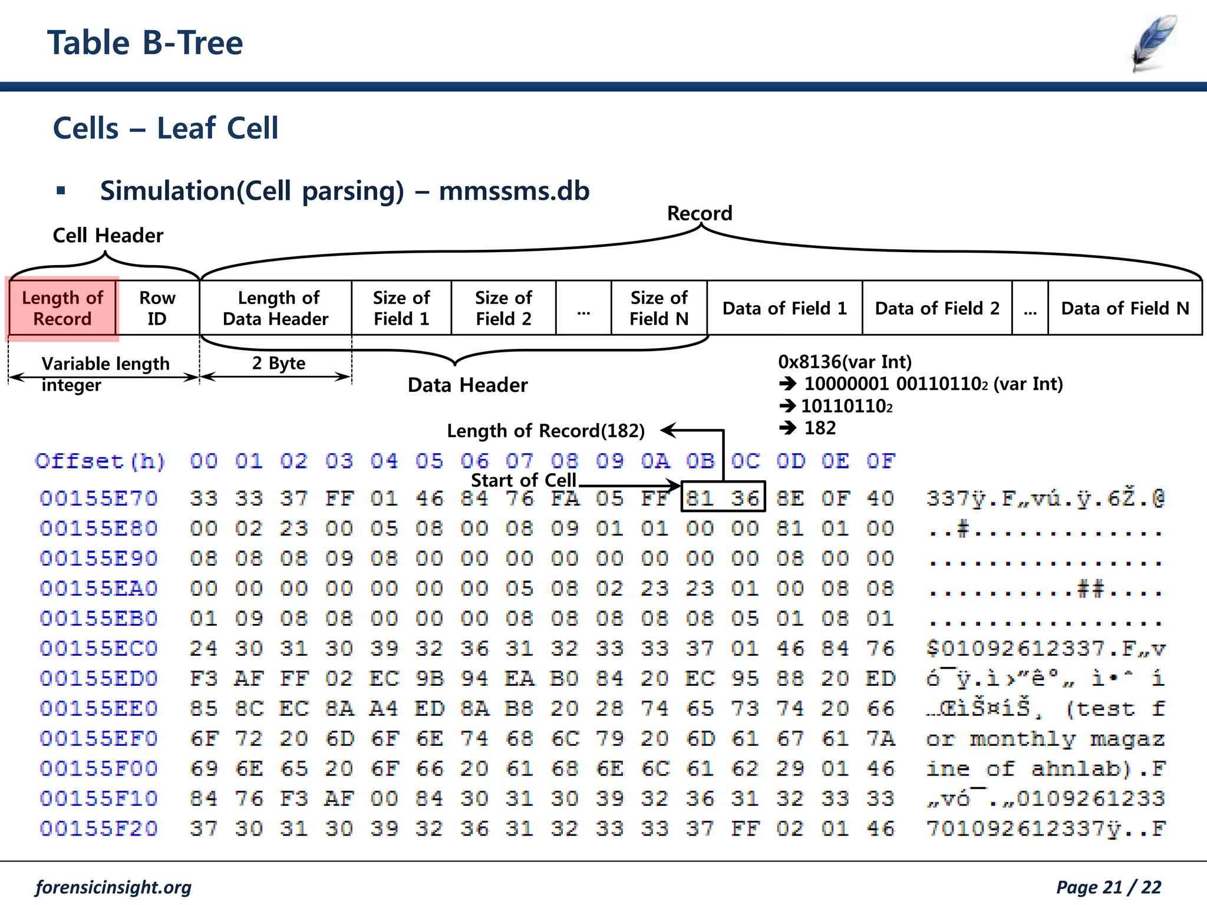Click the '701092612337ÿ..F' ASCII text
1207x905 pixels.
tap(1046, 829)
